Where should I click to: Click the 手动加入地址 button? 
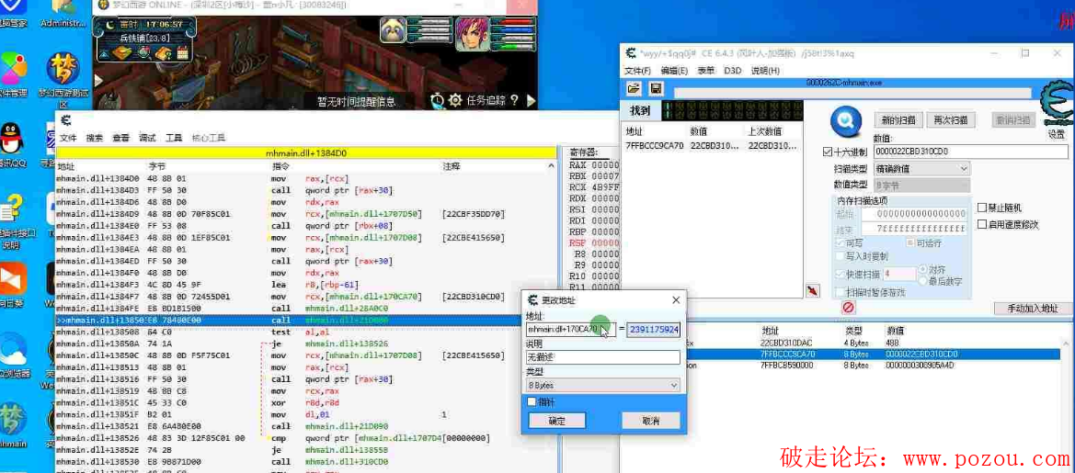point(1033,309)
